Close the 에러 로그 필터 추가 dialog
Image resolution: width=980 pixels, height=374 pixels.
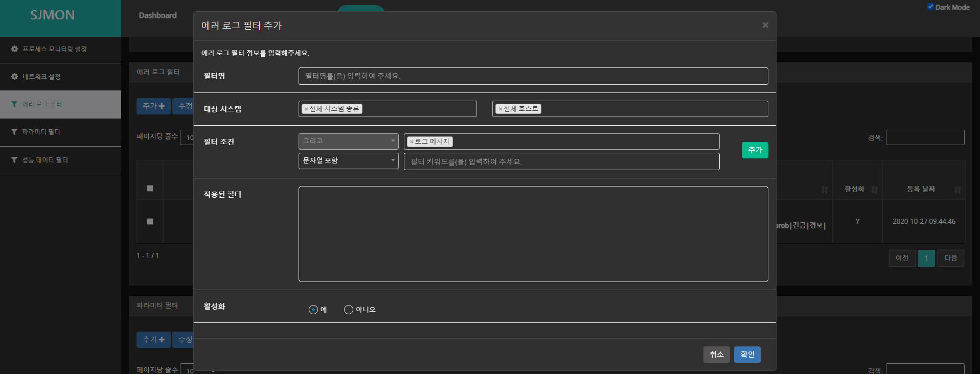coord(765,25)
